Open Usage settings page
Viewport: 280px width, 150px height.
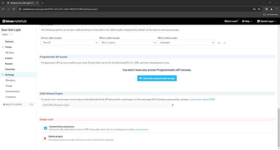[9, 86]
